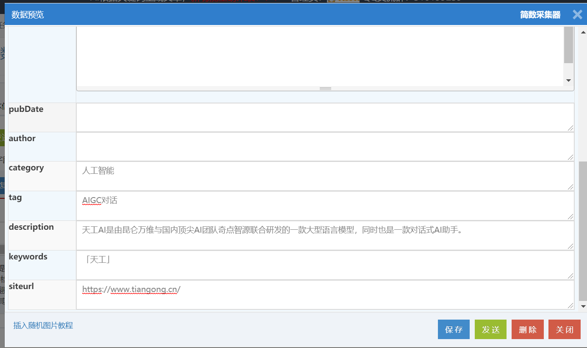Click the siteurl field resize grip
This screenshot has width=587, height=348.
[x=571, y=306]
